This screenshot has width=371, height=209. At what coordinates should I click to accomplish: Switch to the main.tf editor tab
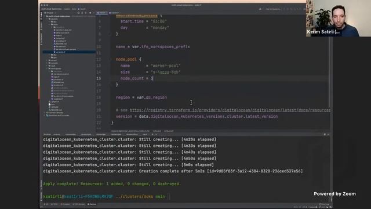[x=102, y=13]
